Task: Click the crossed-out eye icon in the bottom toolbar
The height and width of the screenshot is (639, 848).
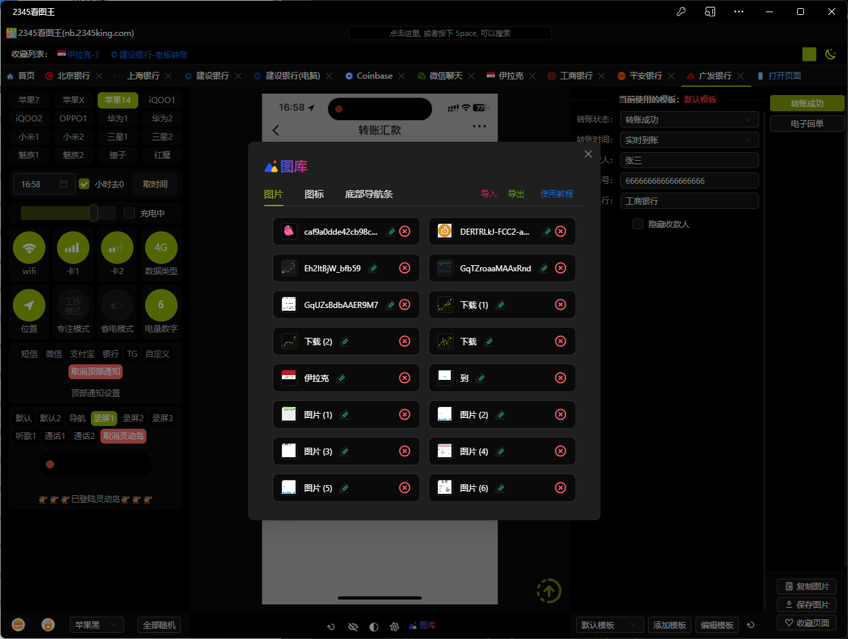Action: coord(352,627)
